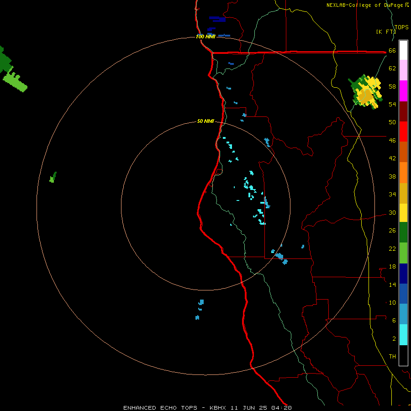This screenshot has width=411, height=411.
Task: Click legend value 14
Action: [x=392, y=285]
